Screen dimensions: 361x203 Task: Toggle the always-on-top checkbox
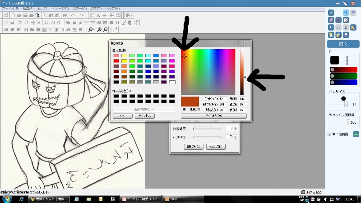point(329,134)
